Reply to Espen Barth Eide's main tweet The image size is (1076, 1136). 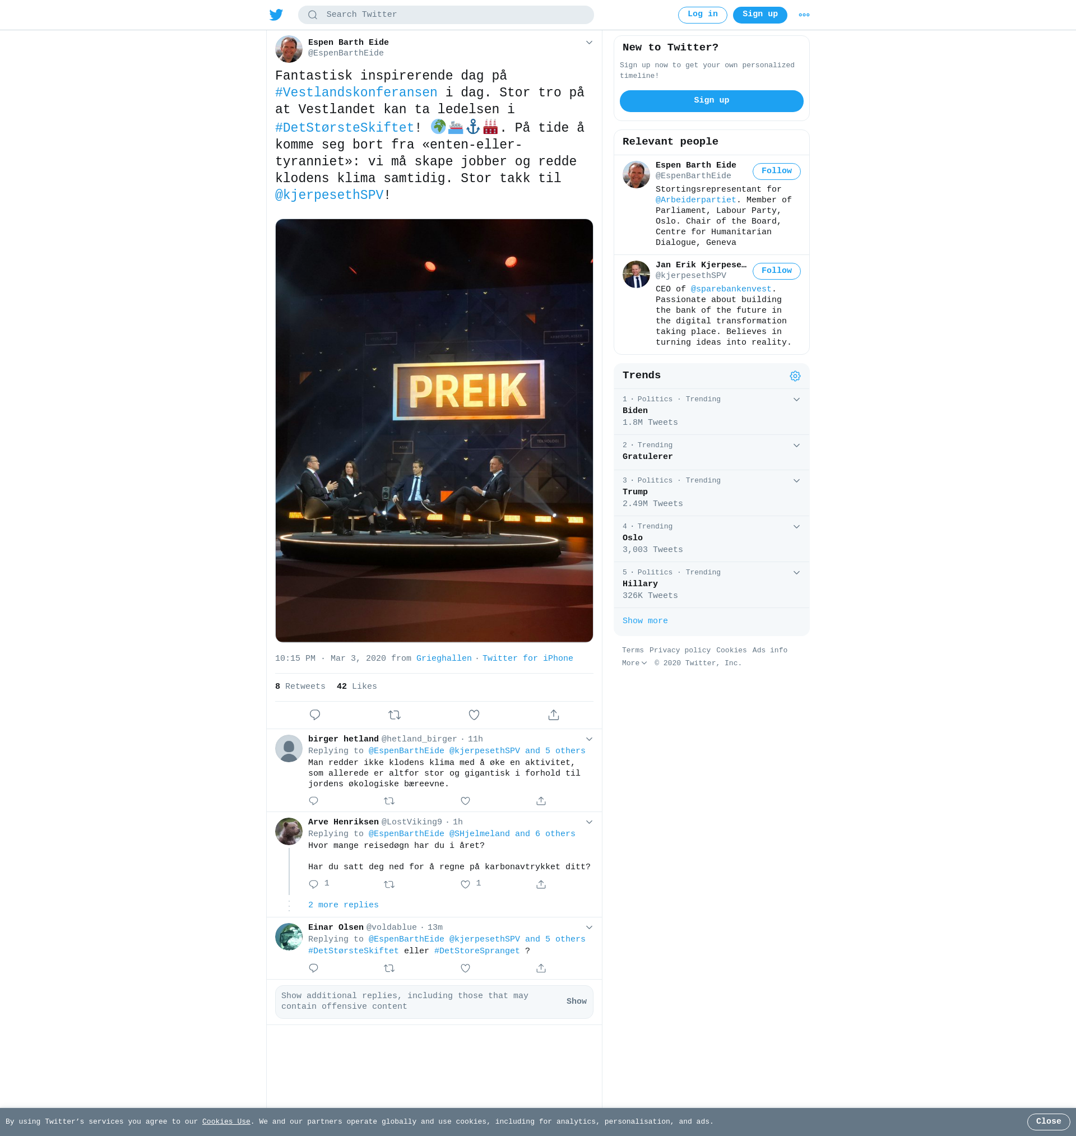tap(315, 715)
